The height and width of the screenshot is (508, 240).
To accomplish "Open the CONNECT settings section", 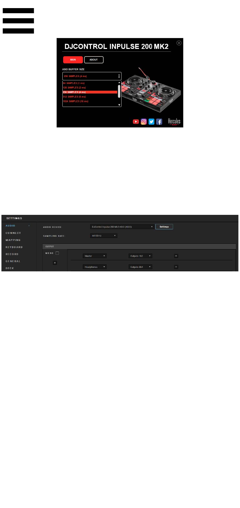I will point(13,233).
